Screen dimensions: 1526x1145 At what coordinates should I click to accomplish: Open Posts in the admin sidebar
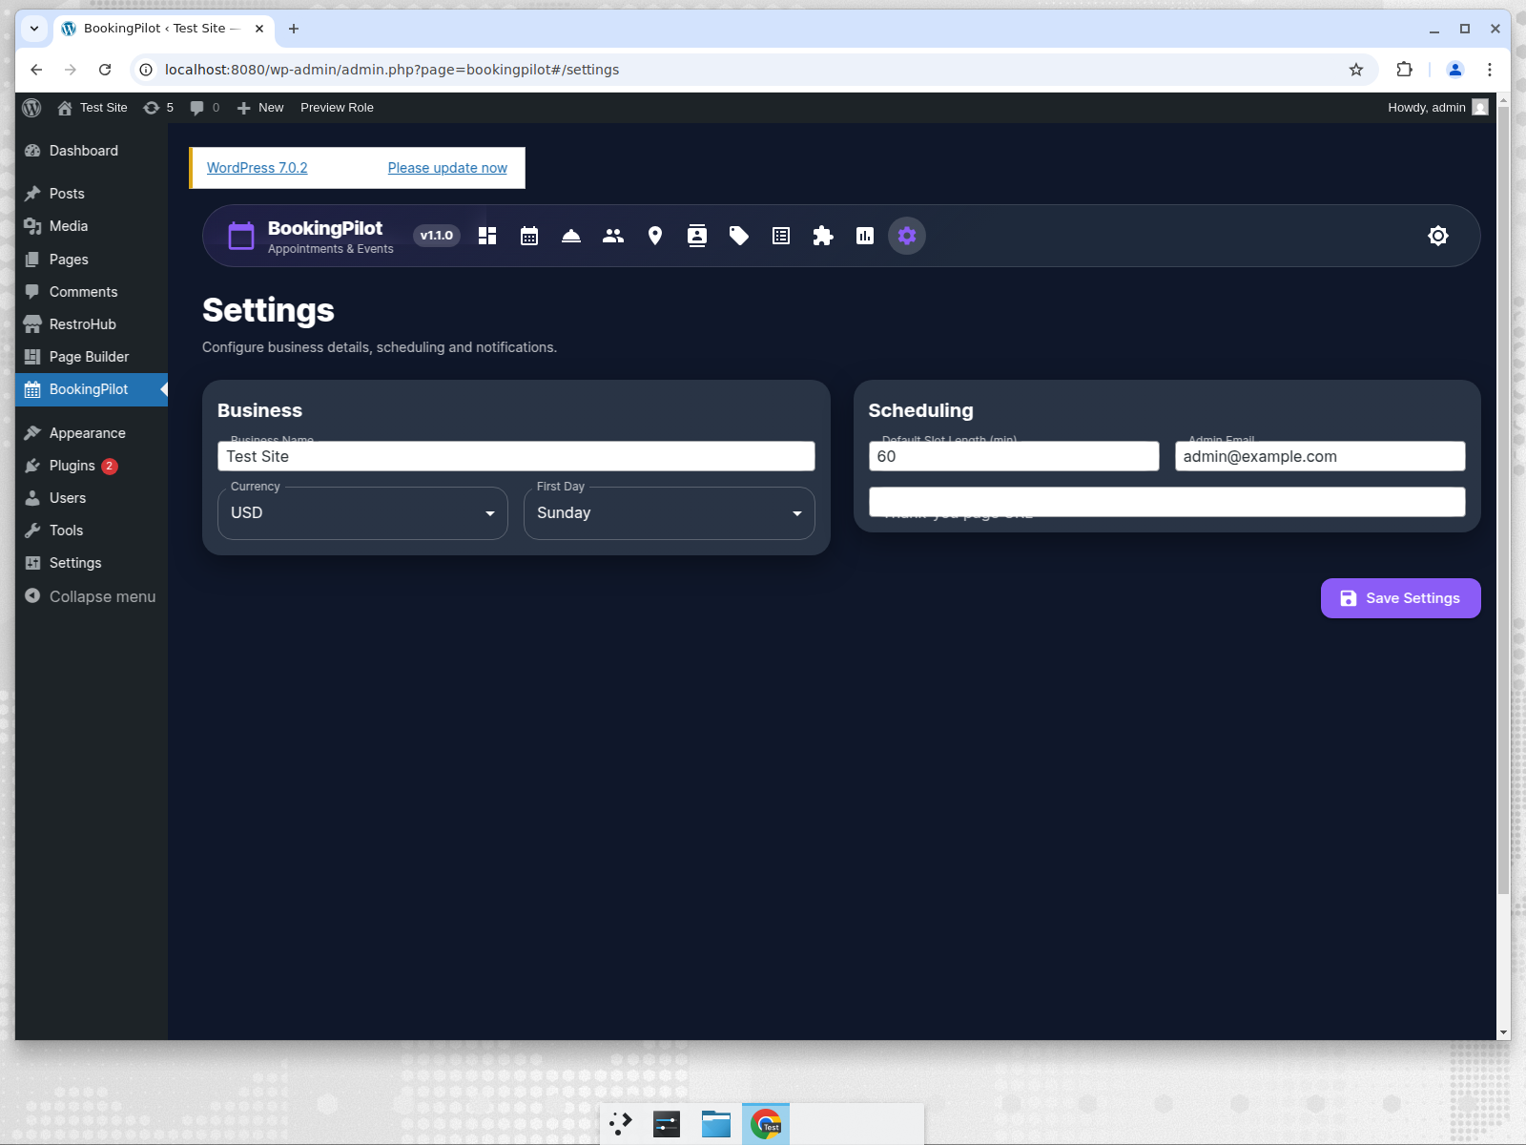pyautogui.click(x=92, y=194)
